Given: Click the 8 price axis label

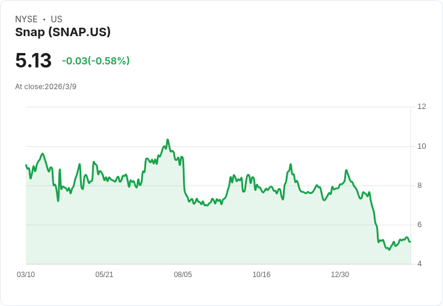Looking at the screenshot, I should click(x=420, y=186).
